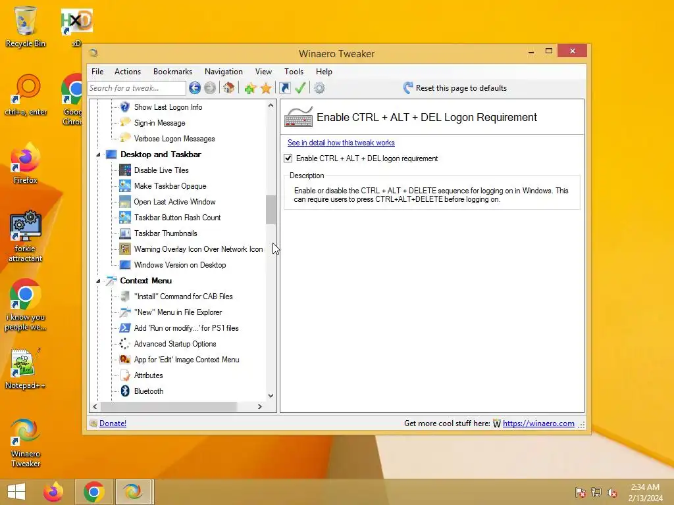Screen dimensions: 674x505
Task: Click Reset this page to defaults
Action: (461, 88)
